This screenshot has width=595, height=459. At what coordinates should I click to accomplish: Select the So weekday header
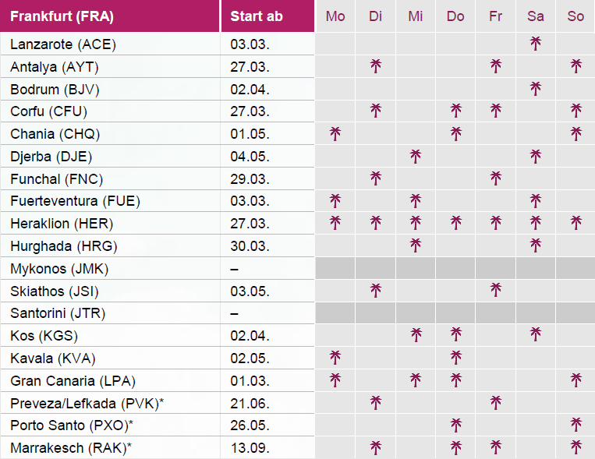click(576, 16)
